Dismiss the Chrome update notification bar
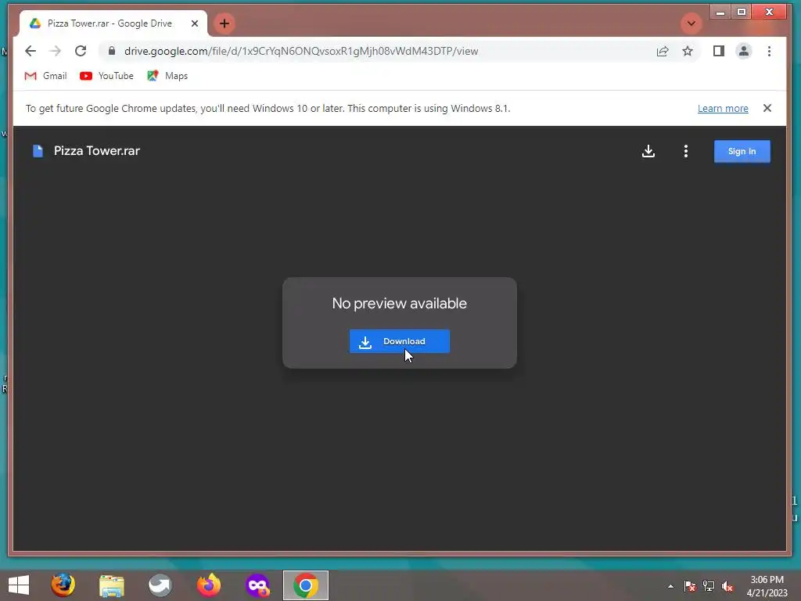The width and height of the screenshot is (801, 601). (767, 108)
